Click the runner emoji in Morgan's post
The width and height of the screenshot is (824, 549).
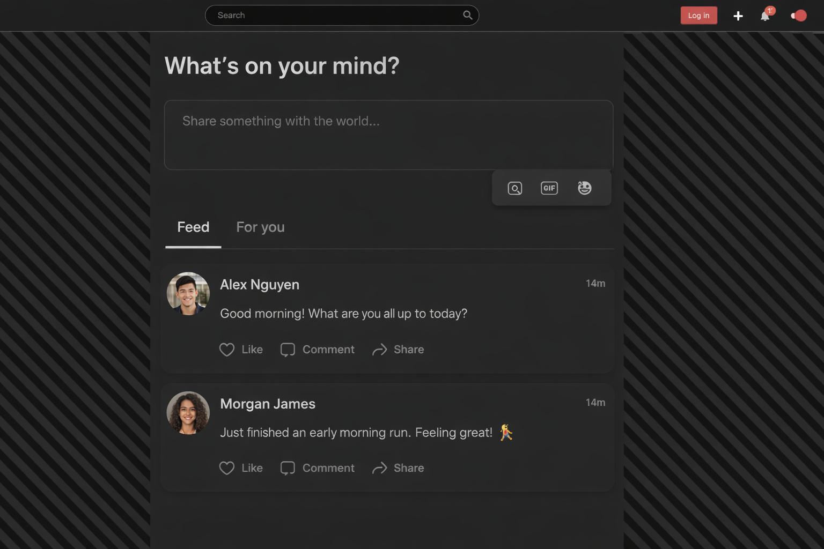coord(506,432)
